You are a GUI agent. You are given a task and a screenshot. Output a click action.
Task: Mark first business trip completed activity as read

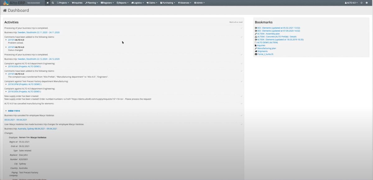241,28
